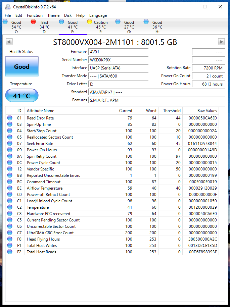Select the Temperature attribute row C2
230x307 pixels.
point(112,207)
